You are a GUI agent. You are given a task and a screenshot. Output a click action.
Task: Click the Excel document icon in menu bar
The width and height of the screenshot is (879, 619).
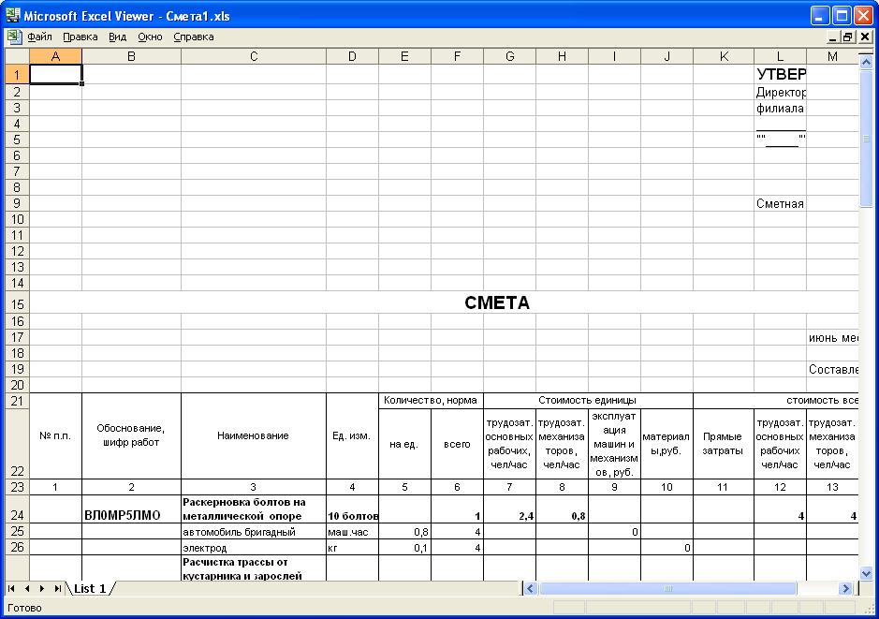[x=14, y=37]
